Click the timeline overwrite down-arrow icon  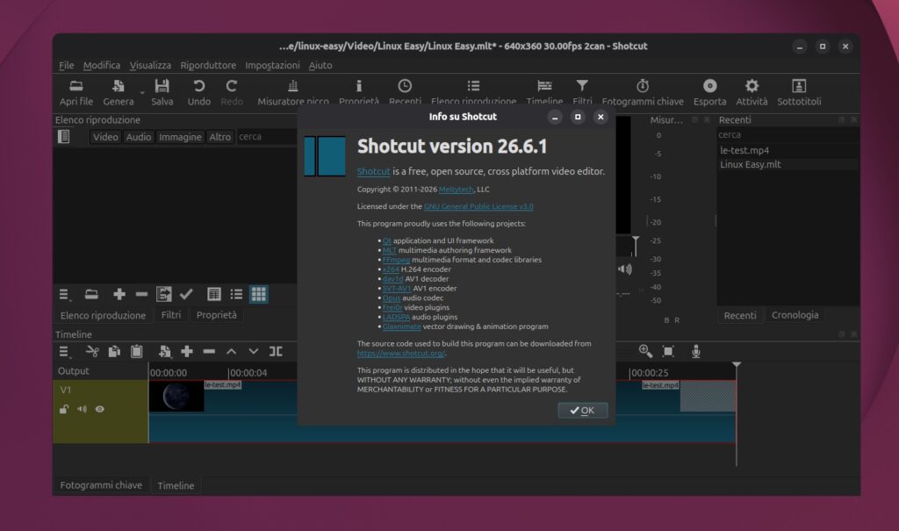pyautogui.click(x=254, y=352)
